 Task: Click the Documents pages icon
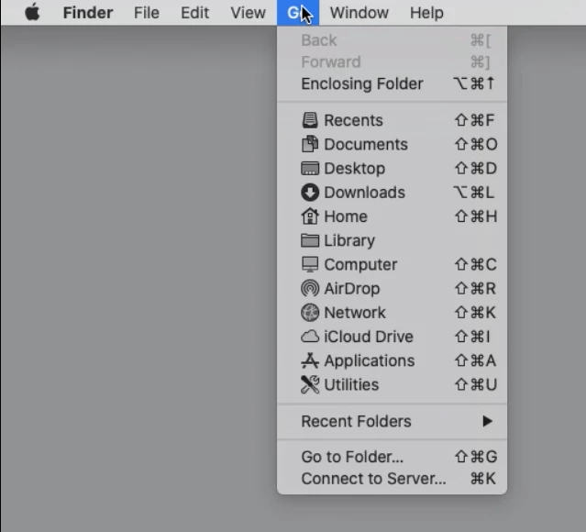(310, 144)
